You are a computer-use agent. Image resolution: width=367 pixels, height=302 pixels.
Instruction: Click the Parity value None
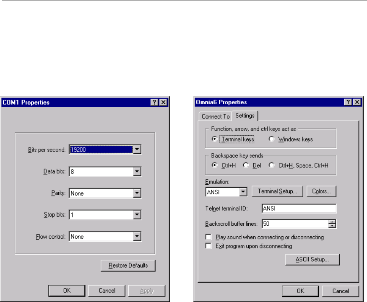click(x=77, y=194)
